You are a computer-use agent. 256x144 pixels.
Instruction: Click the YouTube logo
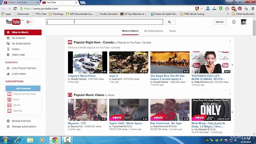[13, 22]
